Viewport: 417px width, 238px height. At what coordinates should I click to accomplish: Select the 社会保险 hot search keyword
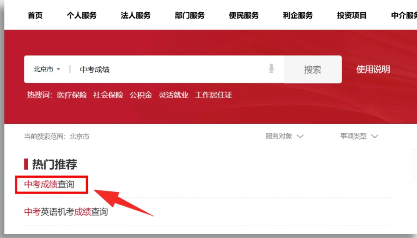point(108,95)
